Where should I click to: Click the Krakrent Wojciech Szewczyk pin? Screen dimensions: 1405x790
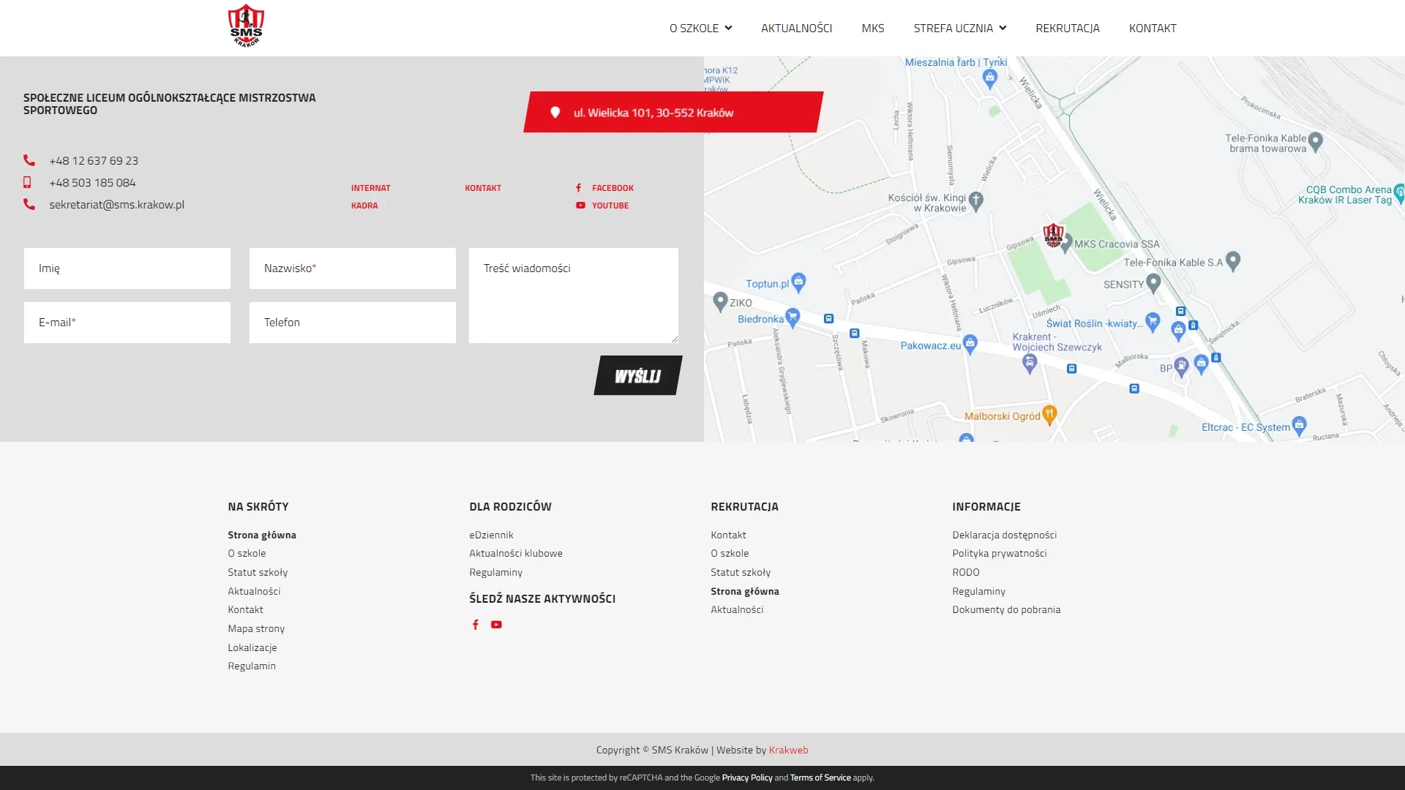(1030, 363)
